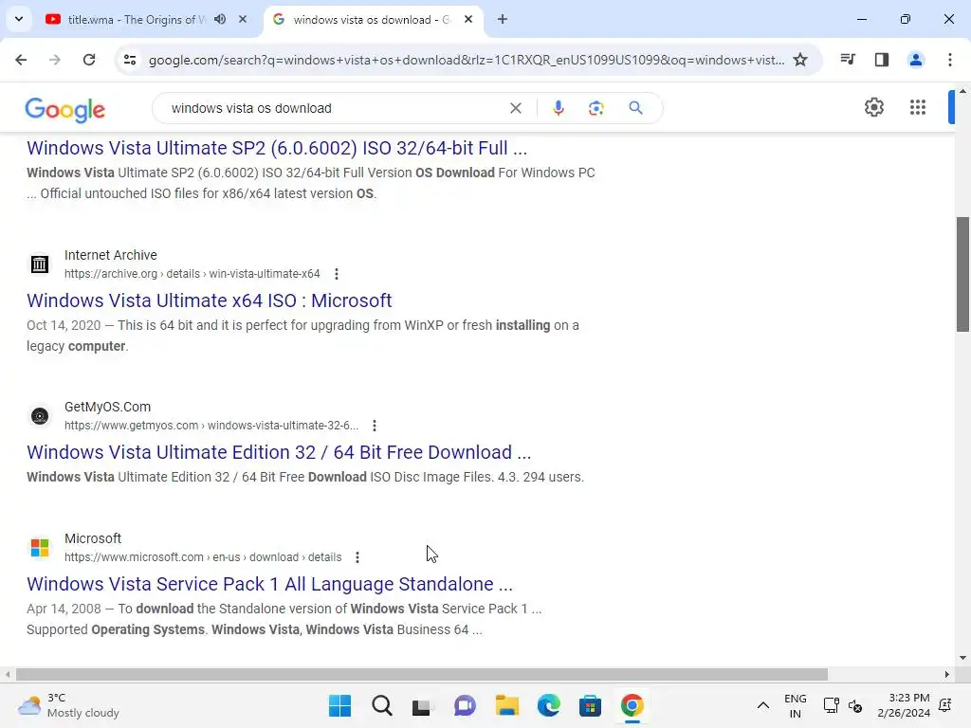
Task: Switch the ENG IN language indicator
Action: point(796,705)
